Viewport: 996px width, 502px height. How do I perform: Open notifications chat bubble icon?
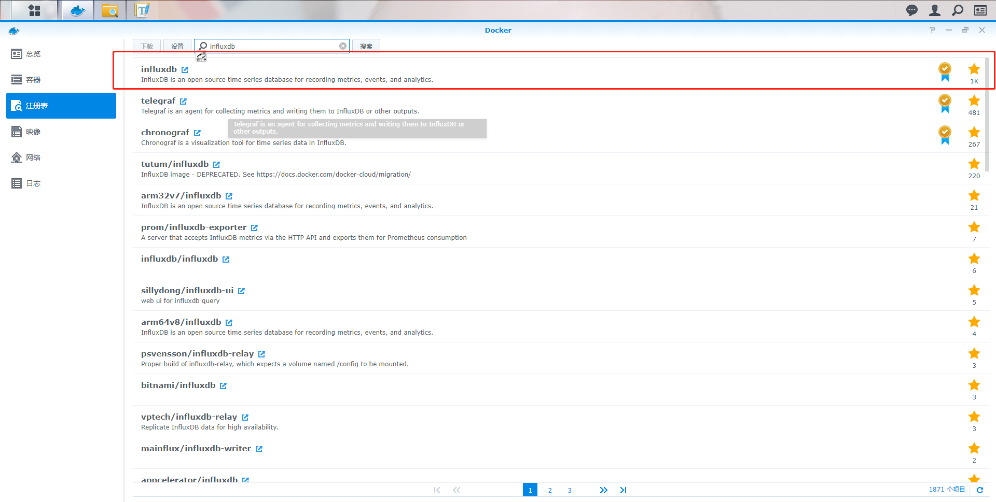(912, 10)
